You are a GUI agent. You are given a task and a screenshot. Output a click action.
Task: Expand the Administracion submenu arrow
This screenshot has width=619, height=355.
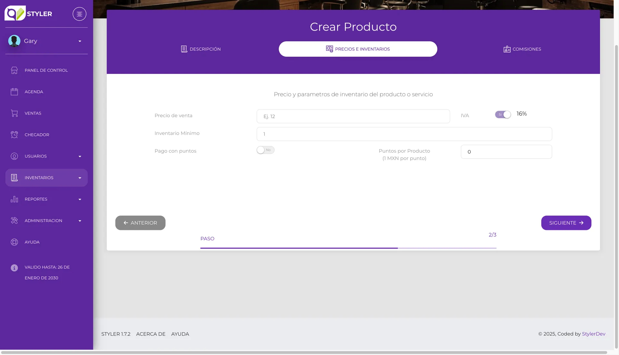click(80, 221)
